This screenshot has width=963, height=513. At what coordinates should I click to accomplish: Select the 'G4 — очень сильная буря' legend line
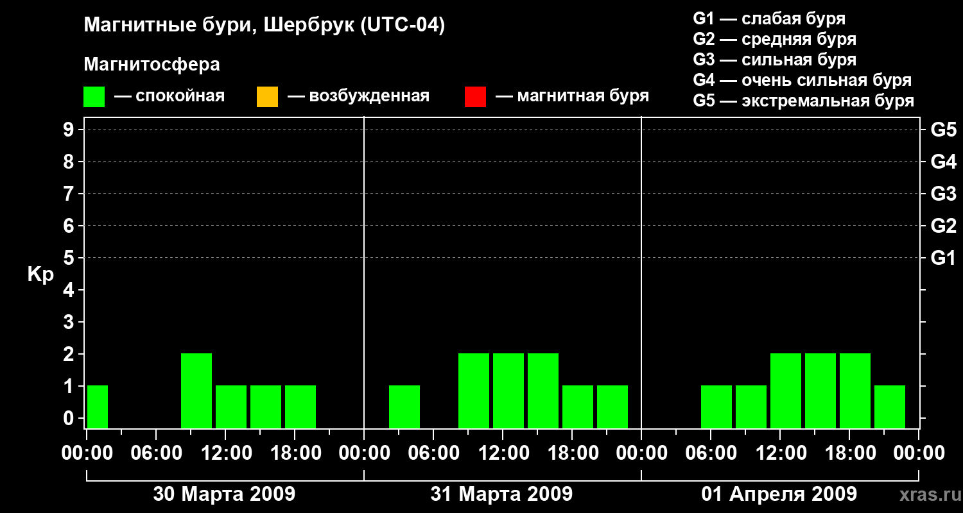pyautogui.click(x=802, y=80)
